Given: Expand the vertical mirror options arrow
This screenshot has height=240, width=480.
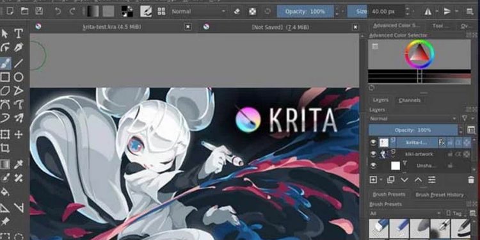Looking at the screenshot, I should [x=456, y=12].
